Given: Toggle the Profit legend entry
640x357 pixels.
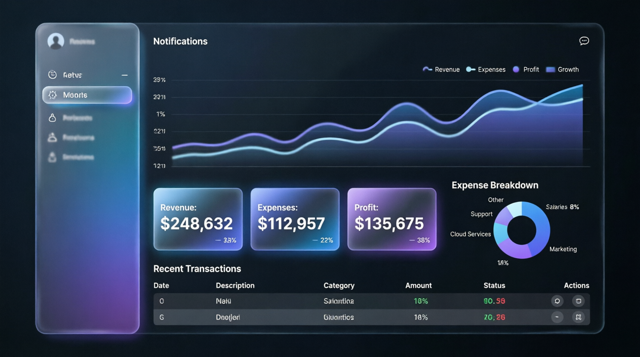Looking at the screenshot, I should pos(526,70).
